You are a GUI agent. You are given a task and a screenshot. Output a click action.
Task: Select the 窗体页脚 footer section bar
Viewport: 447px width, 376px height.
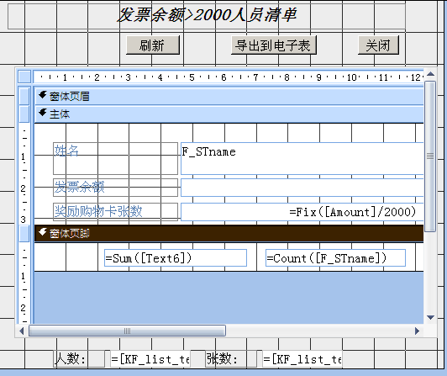[229, 233]
